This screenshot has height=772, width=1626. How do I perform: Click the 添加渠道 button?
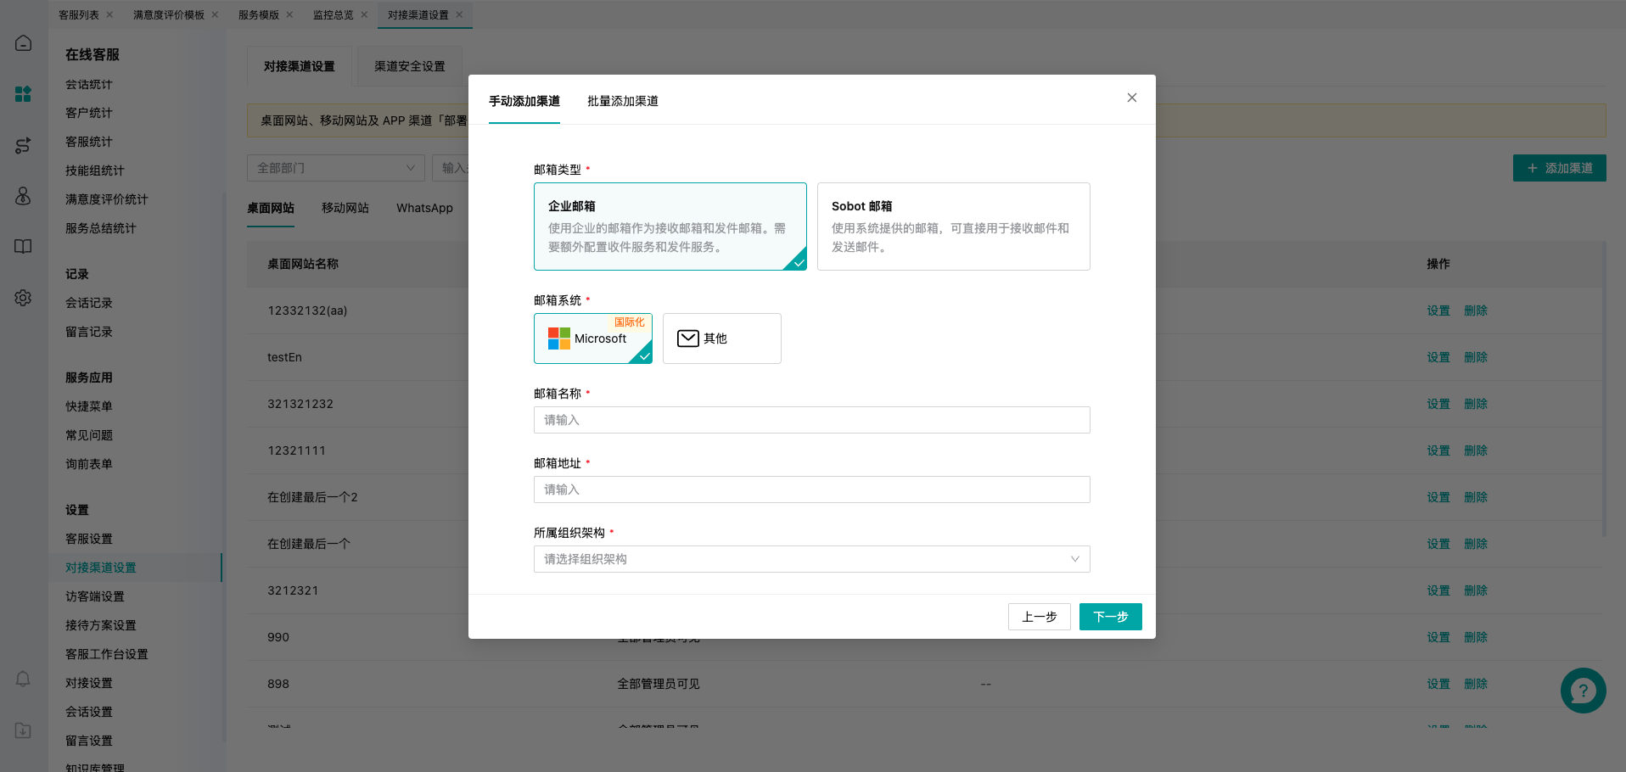[1560, 168]
